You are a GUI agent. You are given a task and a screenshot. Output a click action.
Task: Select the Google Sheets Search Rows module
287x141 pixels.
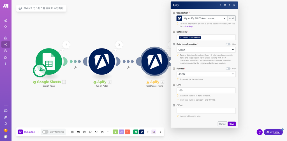point(49,61)
